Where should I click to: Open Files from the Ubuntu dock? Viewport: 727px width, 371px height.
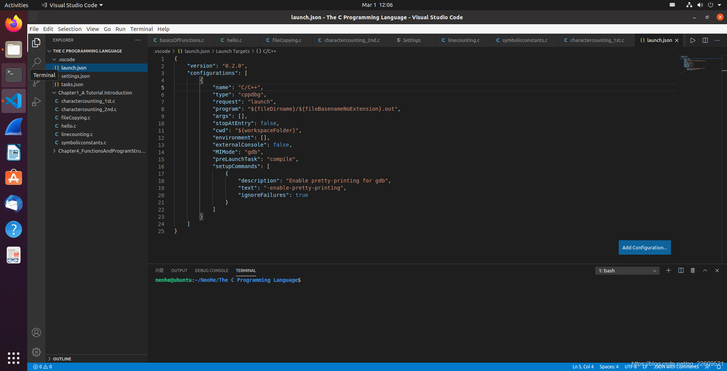point(14,49)
